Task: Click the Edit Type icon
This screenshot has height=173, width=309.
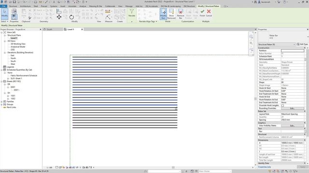Action: 298,44
